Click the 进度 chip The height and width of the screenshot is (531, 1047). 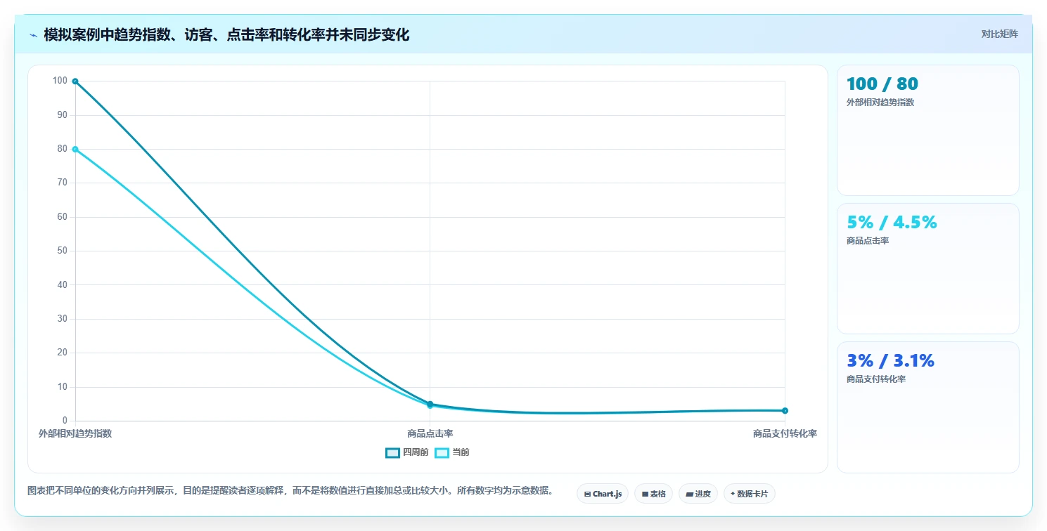pyautogui.click(x=698, y=494)
